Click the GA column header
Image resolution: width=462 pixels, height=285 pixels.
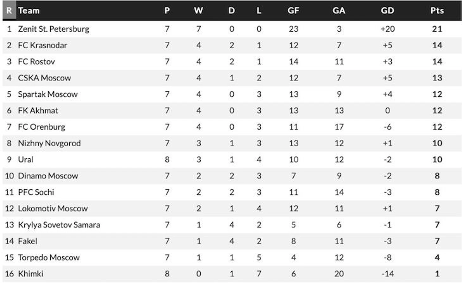[339, 10]
